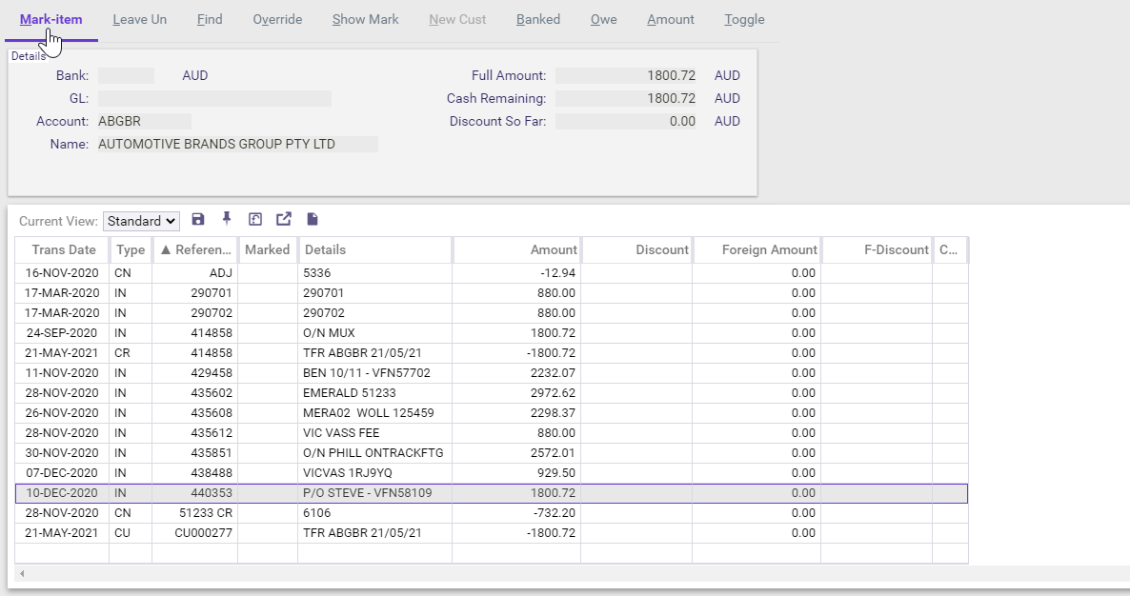Viewport: 1130px width, 596px height.
Task: Select the row with reference ADJ
Action: click(492, 273)
